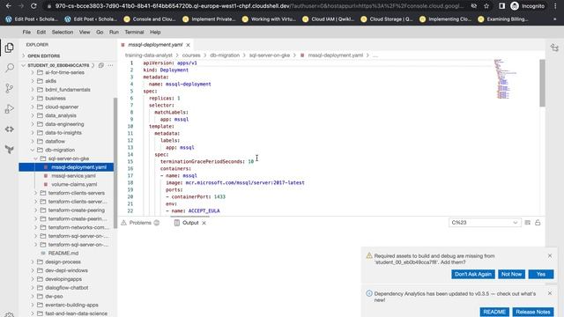
Task: Click the code minimap preview
Action: point(505,79)
